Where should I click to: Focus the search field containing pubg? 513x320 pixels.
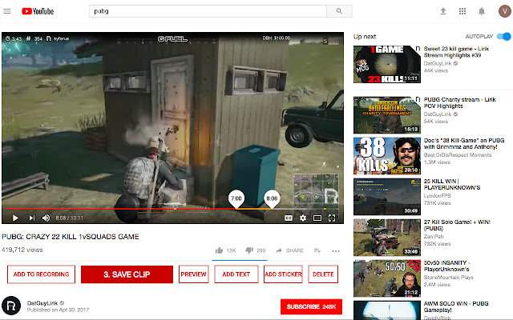208,11
